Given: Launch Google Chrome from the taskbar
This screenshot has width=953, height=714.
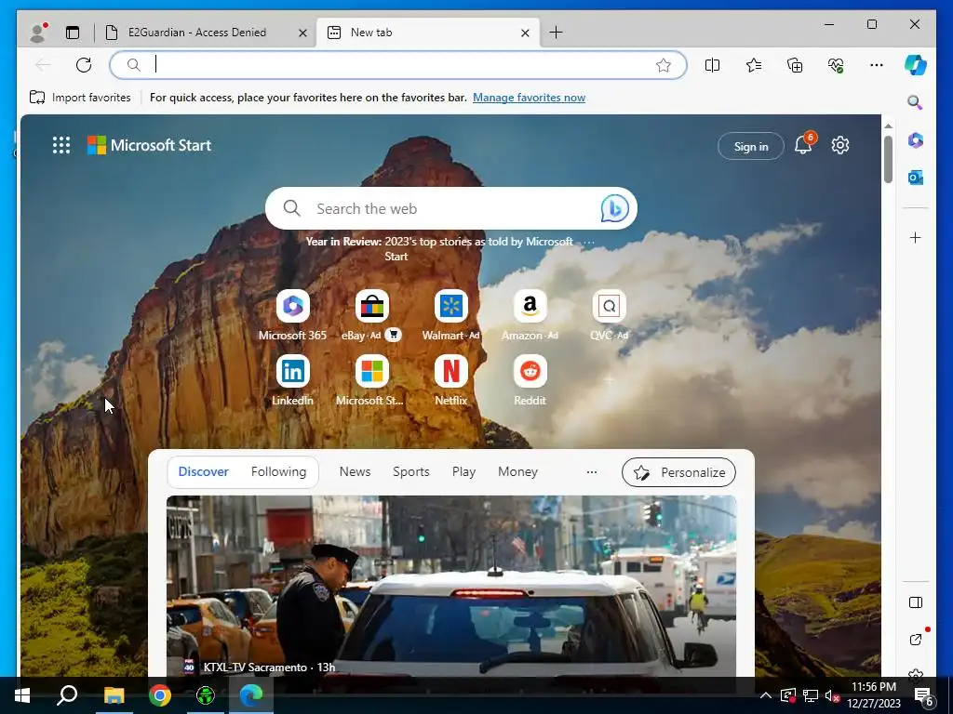Looking at the screenshot, I should [160, 695].
